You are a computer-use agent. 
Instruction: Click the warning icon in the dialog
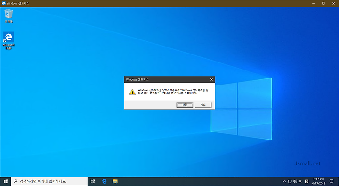tap(132, 92)
